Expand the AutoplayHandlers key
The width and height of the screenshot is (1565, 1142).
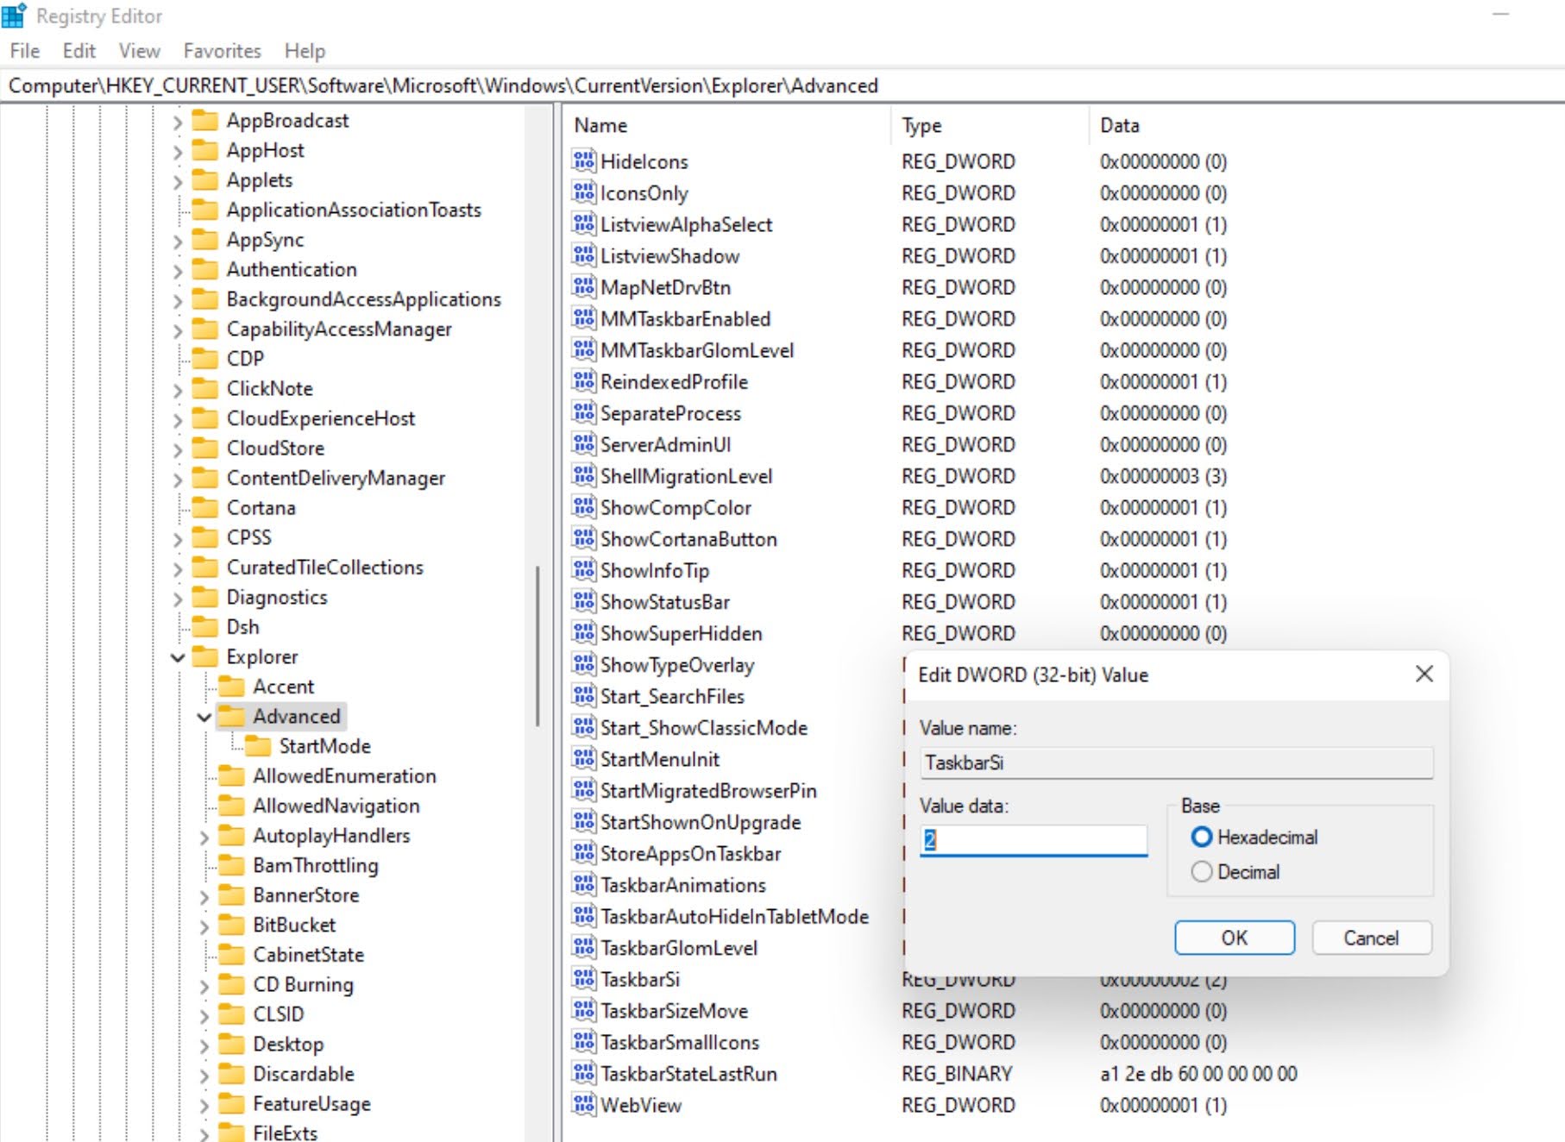coord(204,838)
